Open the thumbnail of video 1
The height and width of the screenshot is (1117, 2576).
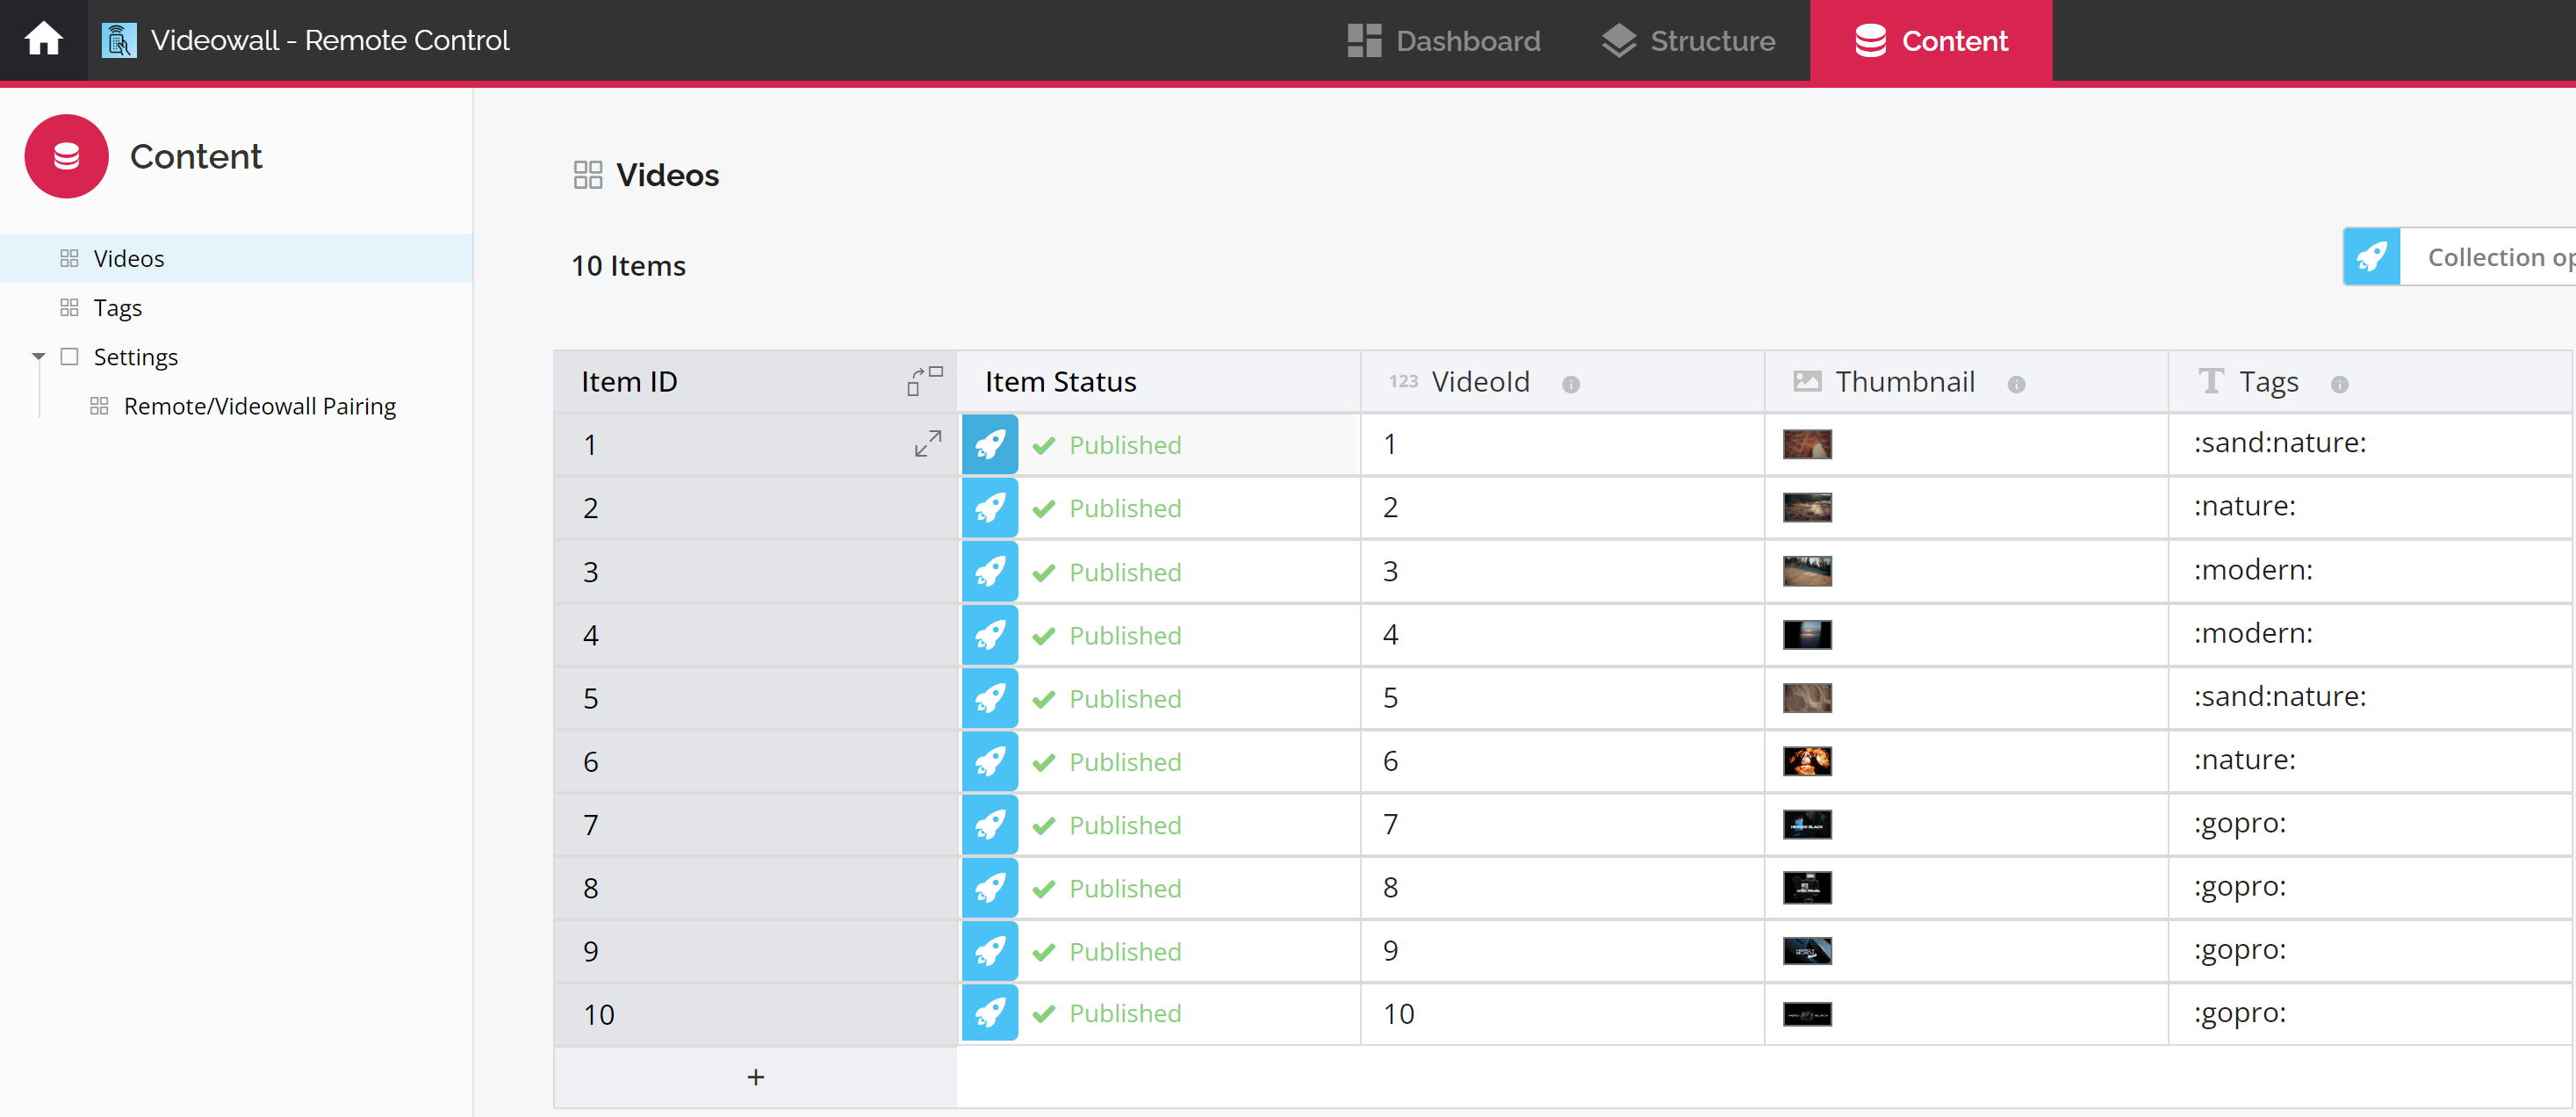(1807, 444)
